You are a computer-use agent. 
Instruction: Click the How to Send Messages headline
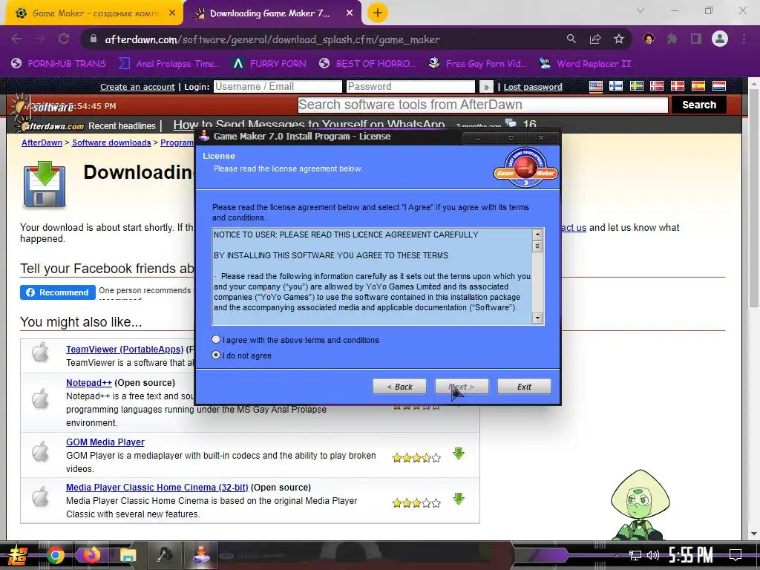(309, 125)
